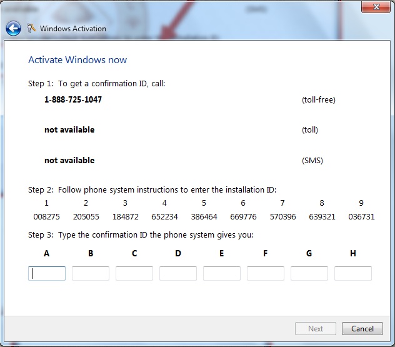Click installation ID group 184872
This screenshot has height=347, width=395.
click(x=125, y=217)
